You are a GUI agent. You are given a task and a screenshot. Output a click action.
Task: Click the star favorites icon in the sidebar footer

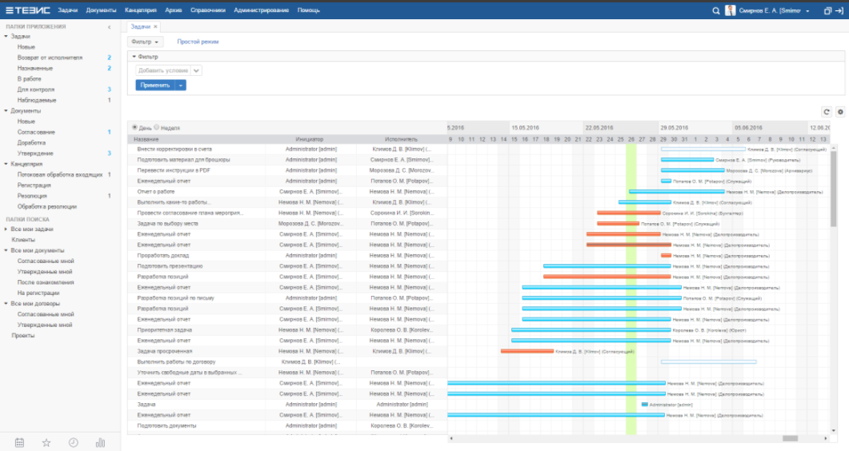tap(46, 442)
